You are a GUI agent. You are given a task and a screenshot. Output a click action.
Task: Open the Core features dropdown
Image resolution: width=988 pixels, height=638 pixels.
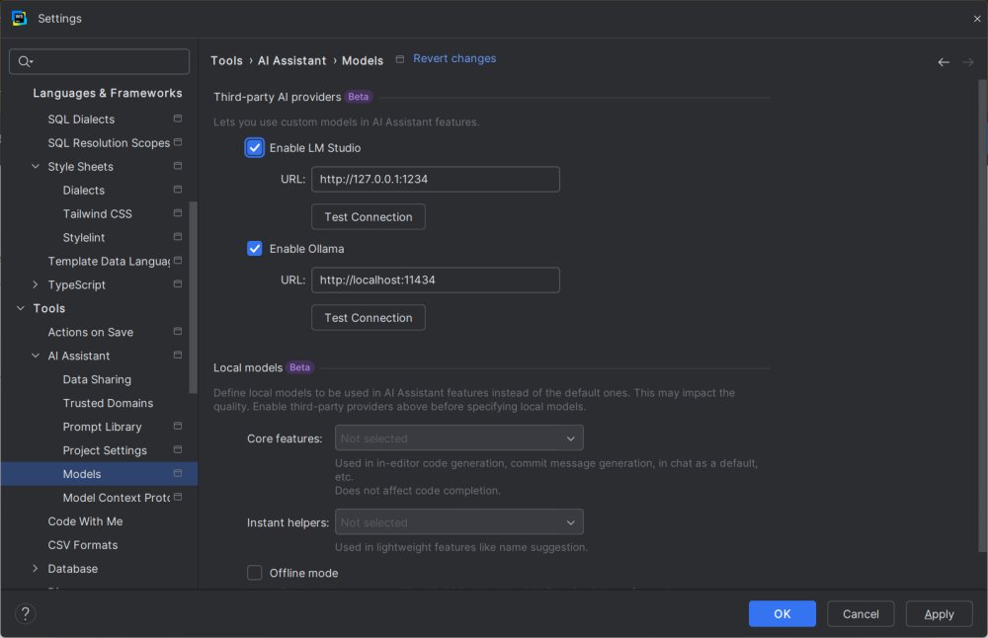459,439
